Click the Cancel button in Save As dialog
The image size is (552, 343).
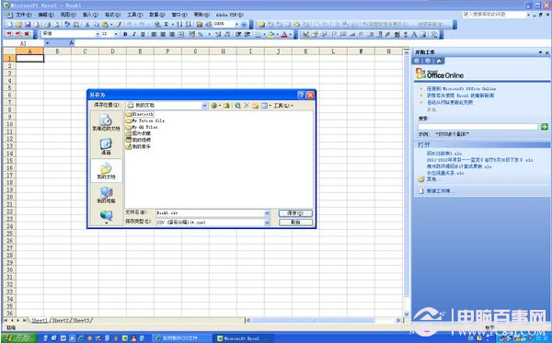(295, 223)
